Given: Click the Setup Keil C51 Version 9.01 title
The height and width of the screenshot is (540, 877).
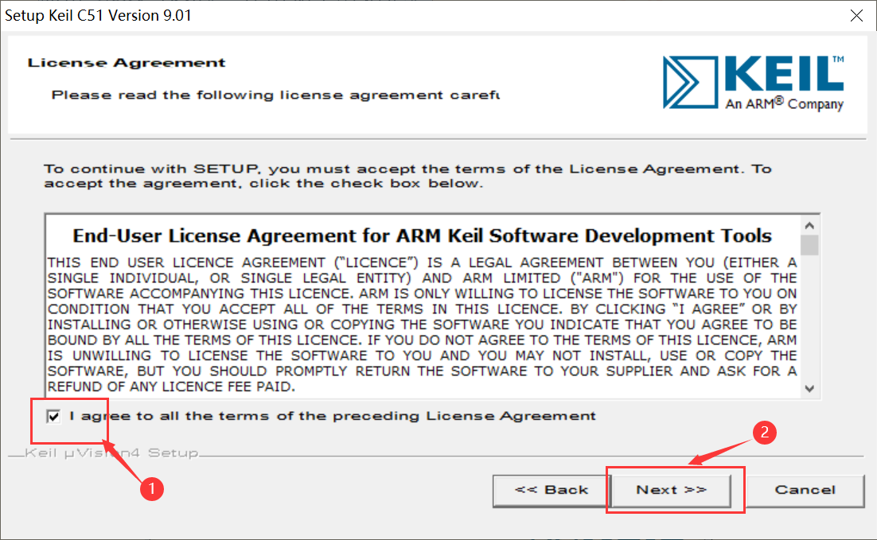Looking at the screenshot, I should (98, 16).
